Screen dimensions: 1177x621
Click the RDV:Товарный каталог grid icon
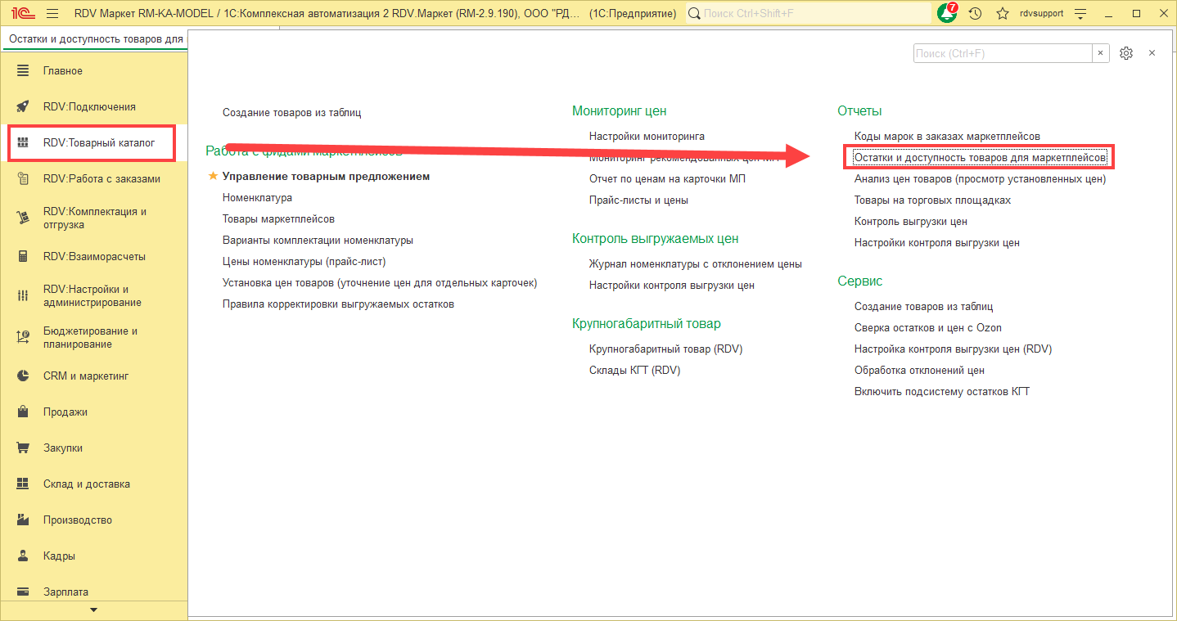(23, 142)
